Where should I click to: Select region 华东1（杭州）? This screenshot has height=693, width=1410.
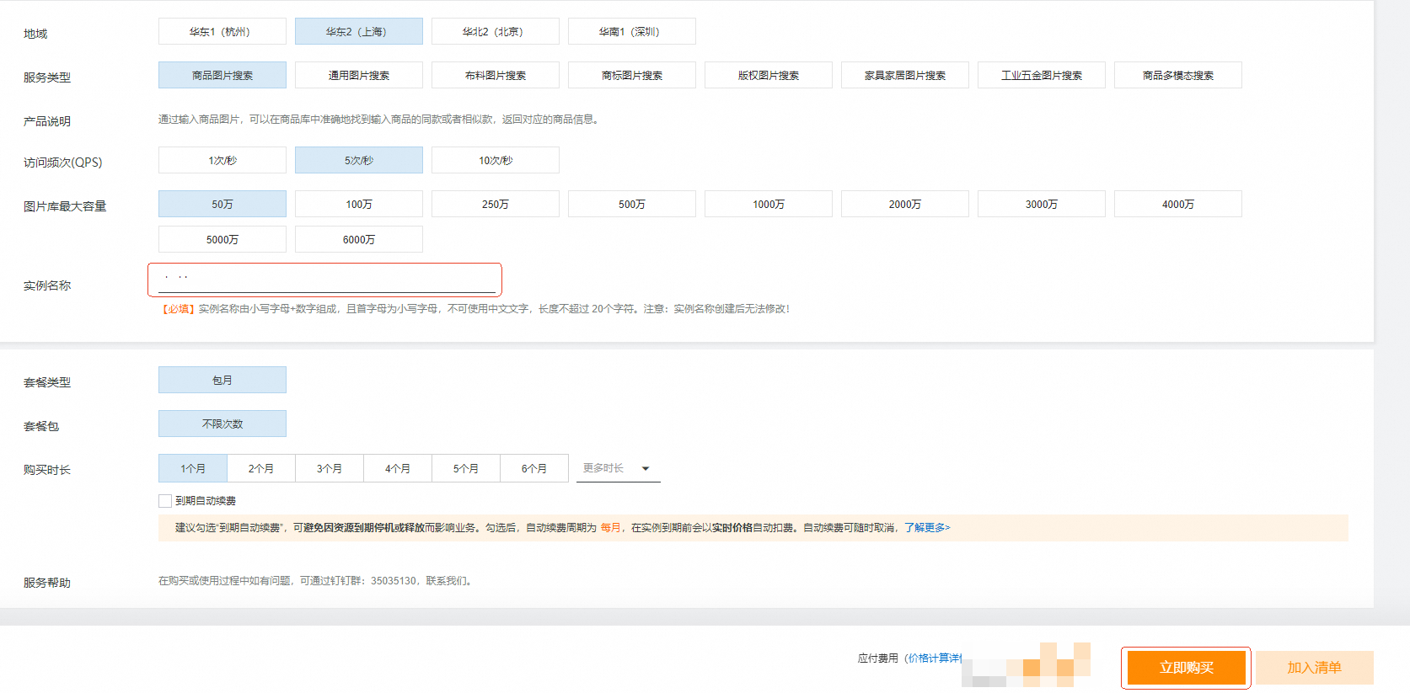[x=222, y=31]
